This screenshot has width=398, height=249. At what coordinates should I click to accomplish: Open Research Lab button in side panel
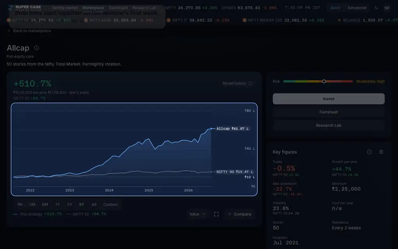point(329,125)
